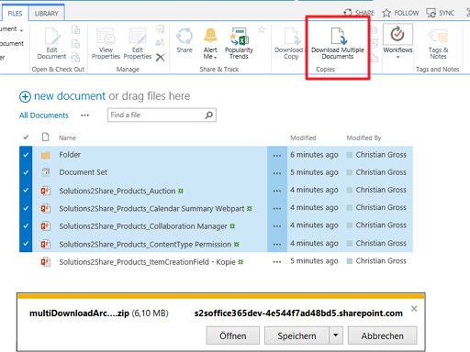Expand the Speichern dropdown arrow

pos(336,335)
